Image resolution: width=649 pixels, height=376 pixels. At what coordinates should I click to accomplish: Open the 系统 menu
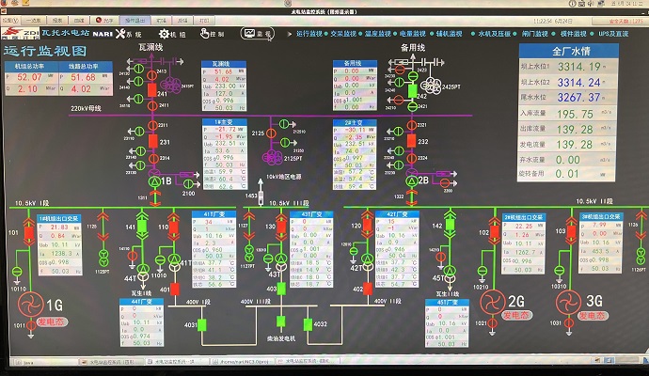click(133, 34)
